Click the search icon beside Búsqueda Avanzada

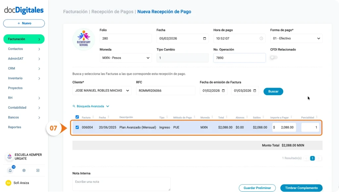(74, 106)
